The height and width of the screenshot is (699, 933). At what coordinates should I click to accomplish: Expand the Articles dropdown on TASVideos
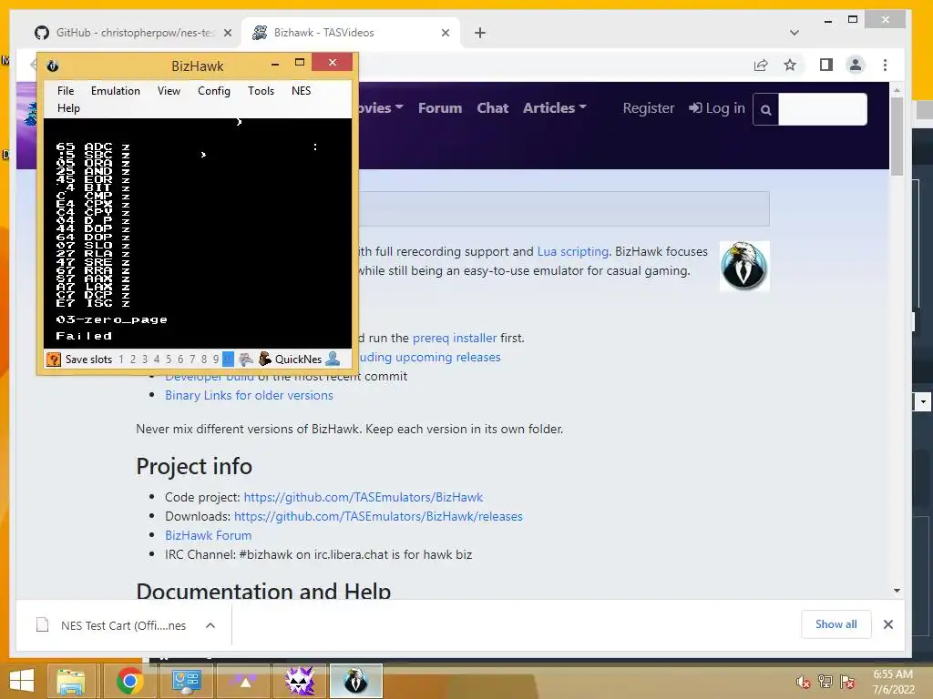(555, 108)
